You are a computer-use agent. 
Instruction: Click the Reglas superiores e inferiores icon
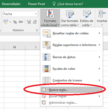click(x=47, y=45)
